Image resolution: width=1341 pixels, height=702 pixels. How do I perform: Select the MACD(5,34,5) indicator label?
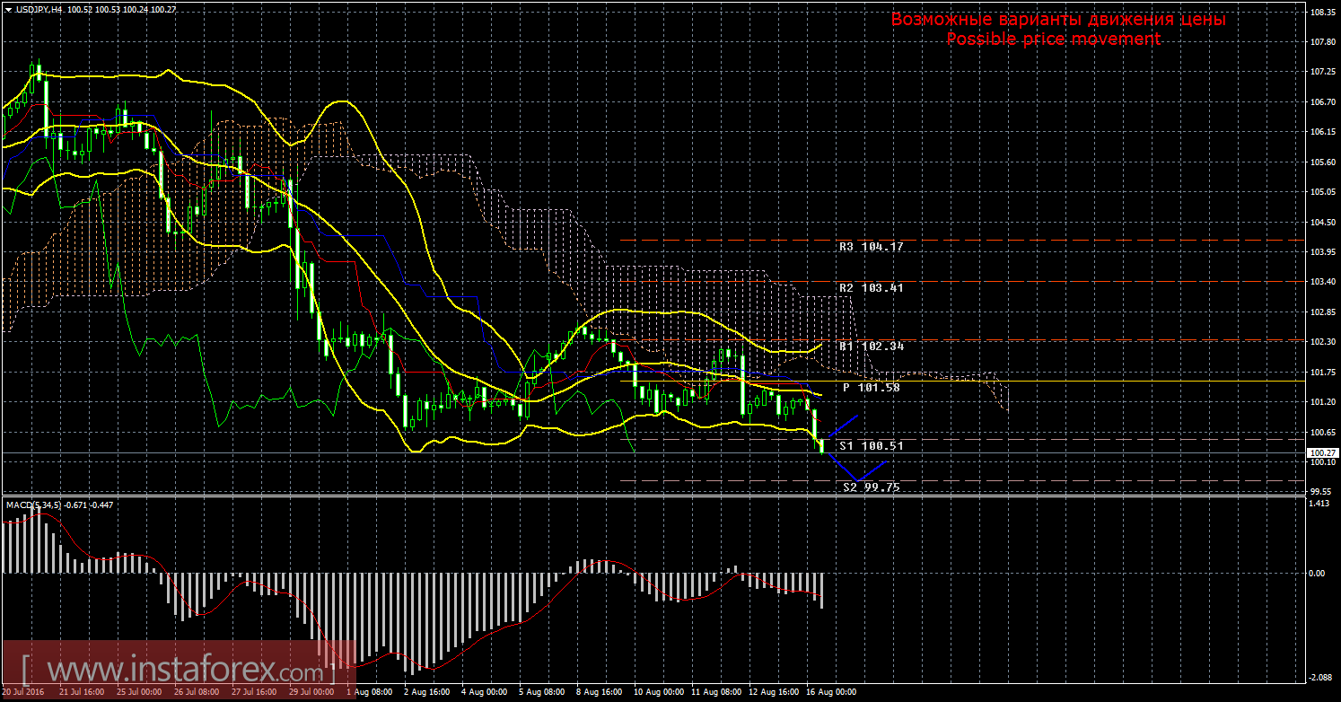click(34, 505)
